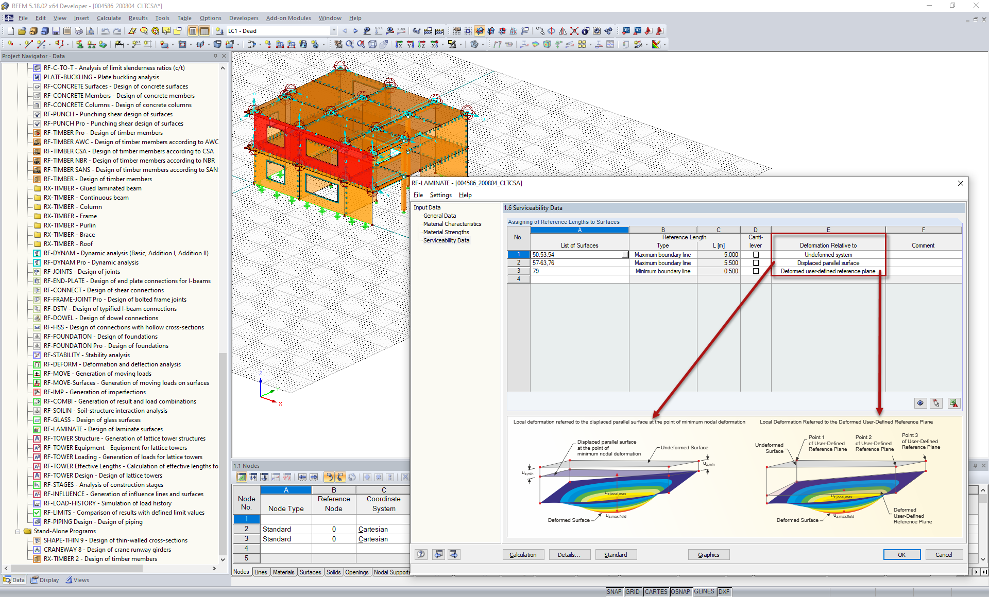Switch to the Materials tab at the bottom
989x597 pixels.
[x=284, y=572]
